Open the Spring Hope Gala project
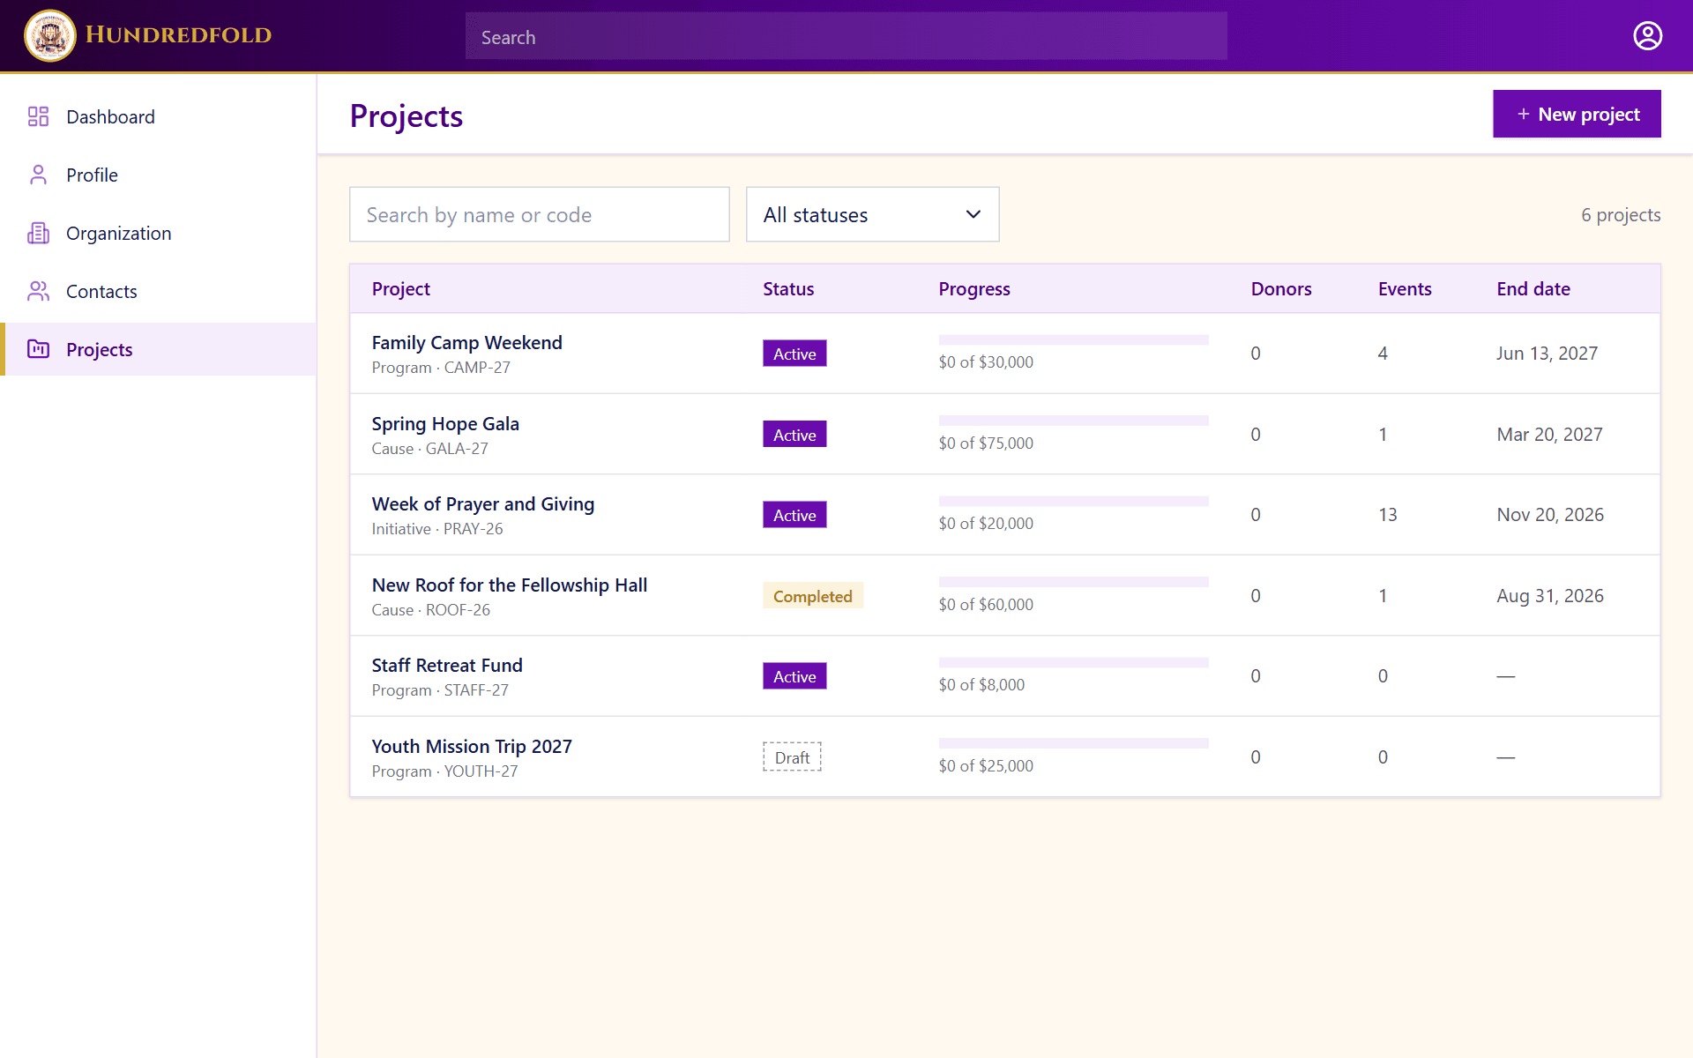 click(x=445, y=424)
